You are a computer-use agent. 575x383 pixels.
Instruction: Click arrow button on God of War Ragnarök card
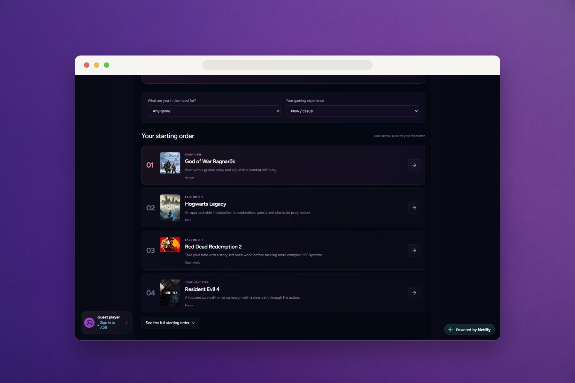click(x=414, y=165)
